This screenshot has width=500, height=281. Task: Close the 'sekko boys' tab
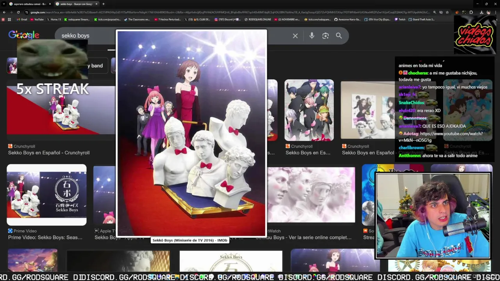click(96, 4)
